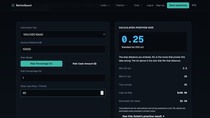Screen dimensions: 210x118
Task: Expand the Instrument Pair dropdown
Action: tap(63, 34)
